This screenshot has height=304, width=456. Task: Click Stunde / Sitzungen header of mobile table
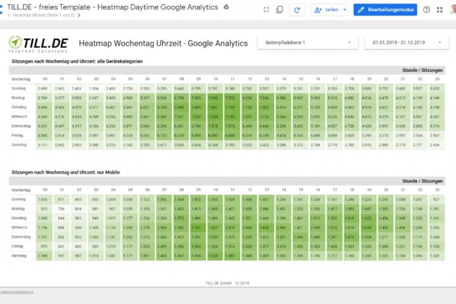pos(423,181)
